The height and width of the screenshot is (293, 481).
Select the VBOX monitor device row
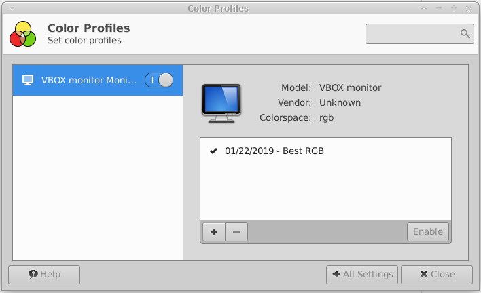click(82, 80)
